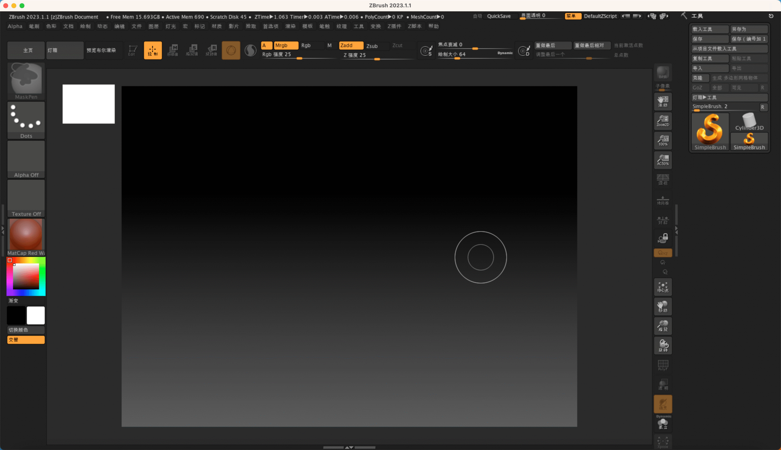
Task: Click the 绘制 (Draw) crosshair icon
Action: 153,50
